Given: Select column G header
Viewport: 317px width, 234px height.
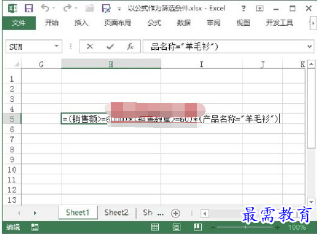Looking at the screenshot, I should tap(41, 64).
